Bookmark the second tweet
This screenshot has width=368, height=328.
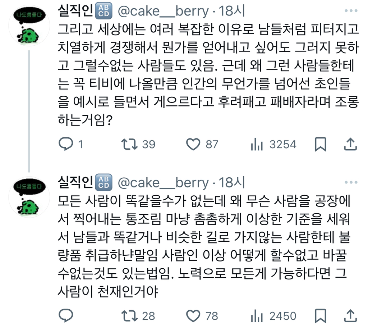[x=320, y=316]
